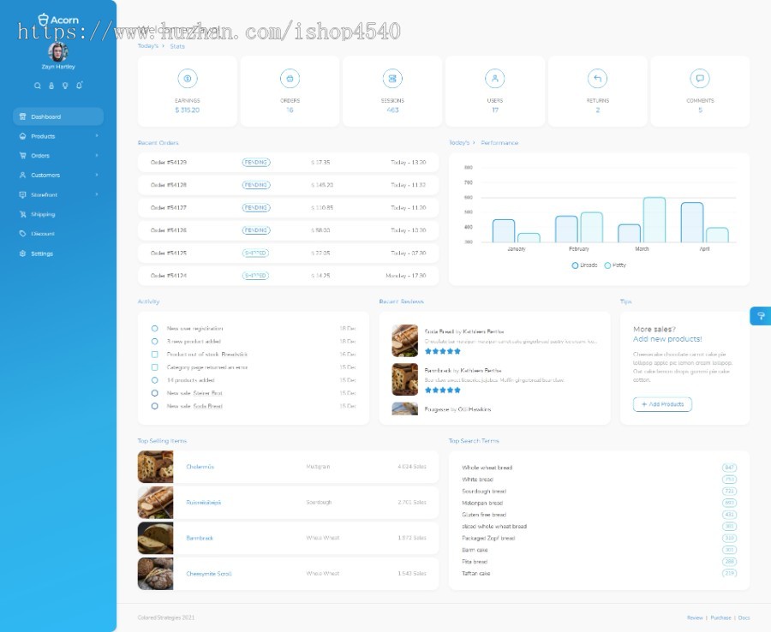
Task: Expand Storefront submenu arrow
Action: click(x=97, y=194)
